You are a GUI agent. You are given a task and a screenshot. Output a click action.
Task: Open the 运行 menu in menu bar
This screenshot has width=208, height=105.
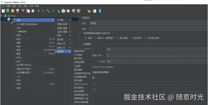tap(20, 6)
